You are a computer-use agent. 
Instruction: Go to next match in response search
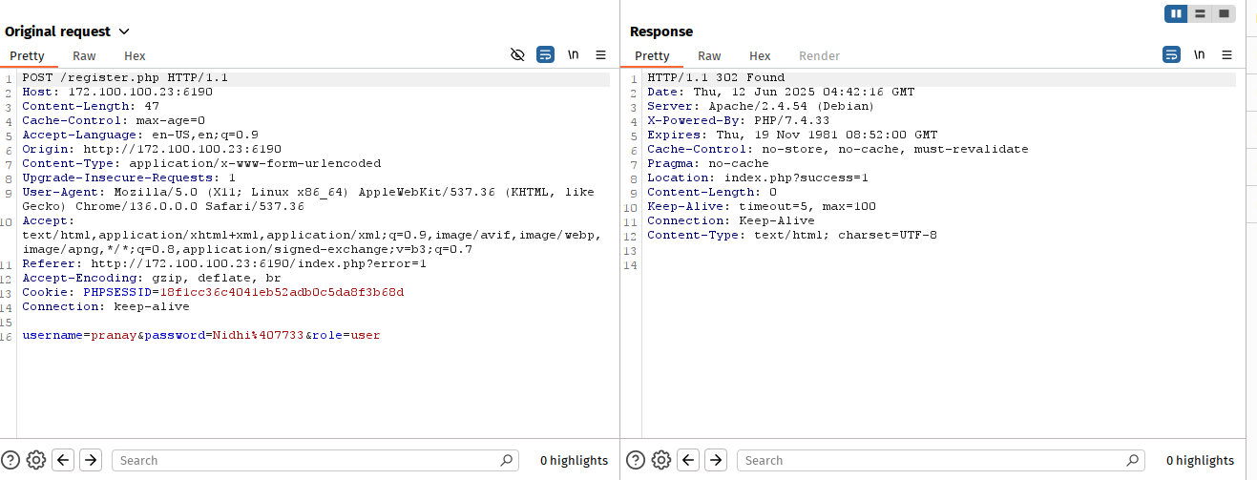pyautogui.click(x=716, y=460)
